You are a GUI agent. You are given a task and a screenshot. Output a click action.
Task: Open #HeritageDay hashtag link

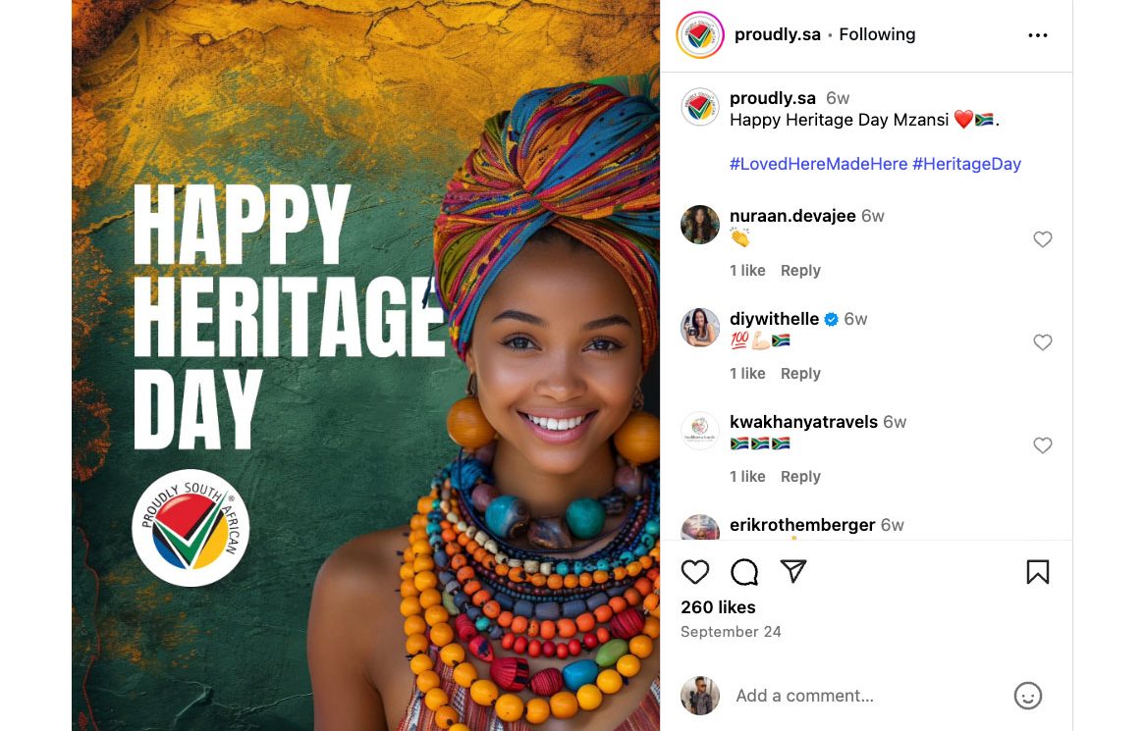966,164
